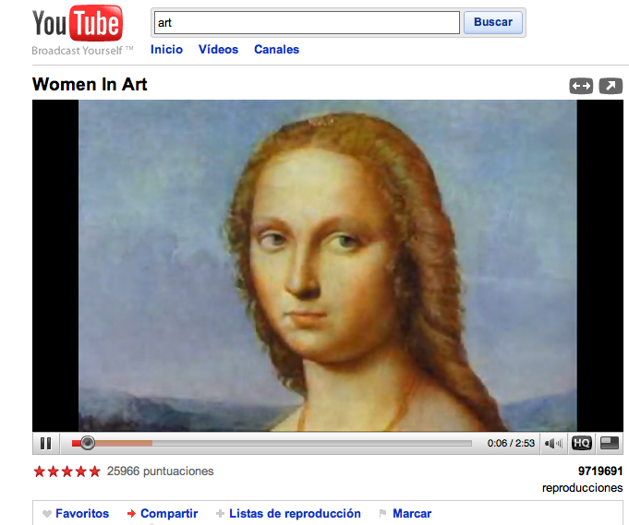Click the flag icon beside Marcar

coord(382,513)
